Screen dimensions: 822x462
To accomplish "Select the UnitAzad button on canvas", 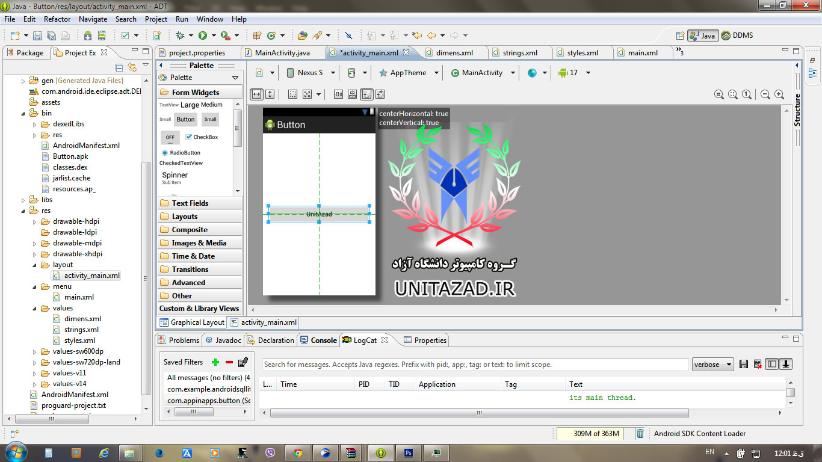I will tap(319, 214).
